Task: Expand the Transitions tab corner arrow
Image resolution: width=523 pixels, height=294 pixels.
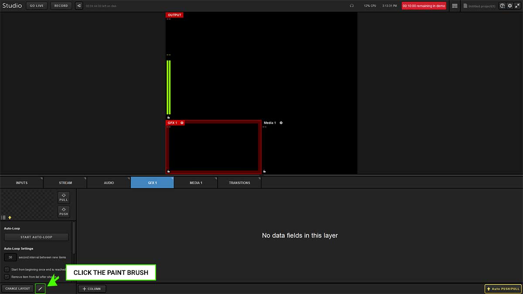Action: (x=259, y=179)
